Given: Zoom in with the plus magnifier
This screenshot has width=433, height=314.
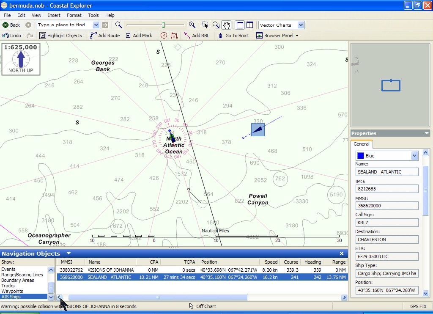Looking at the screenshot, I should point(192,25).
